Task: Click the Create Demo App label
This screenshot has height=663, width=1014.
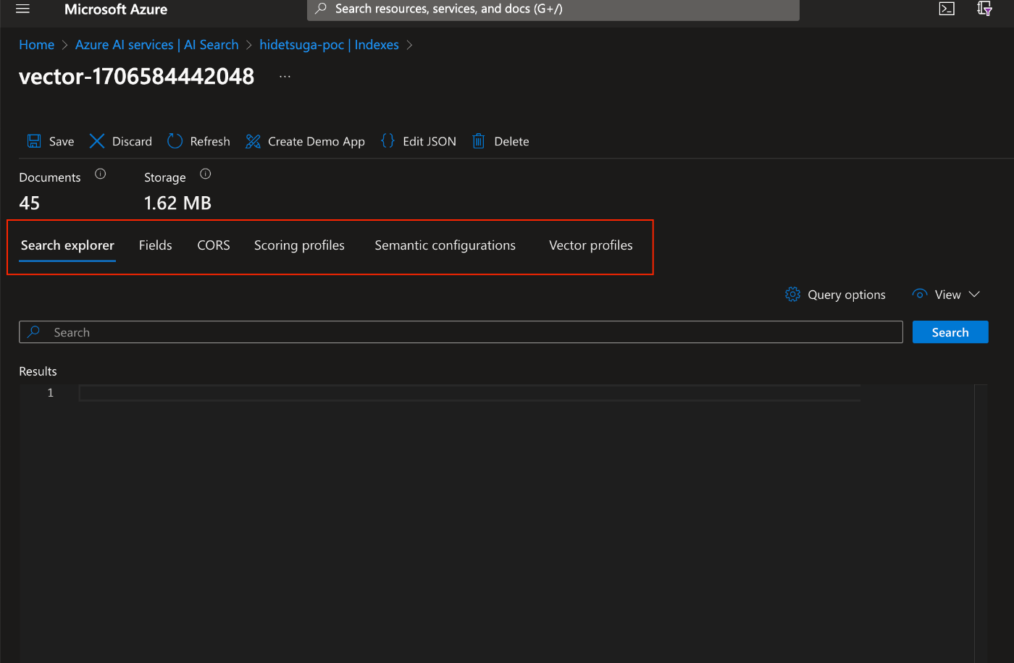Action: (317, 142)
